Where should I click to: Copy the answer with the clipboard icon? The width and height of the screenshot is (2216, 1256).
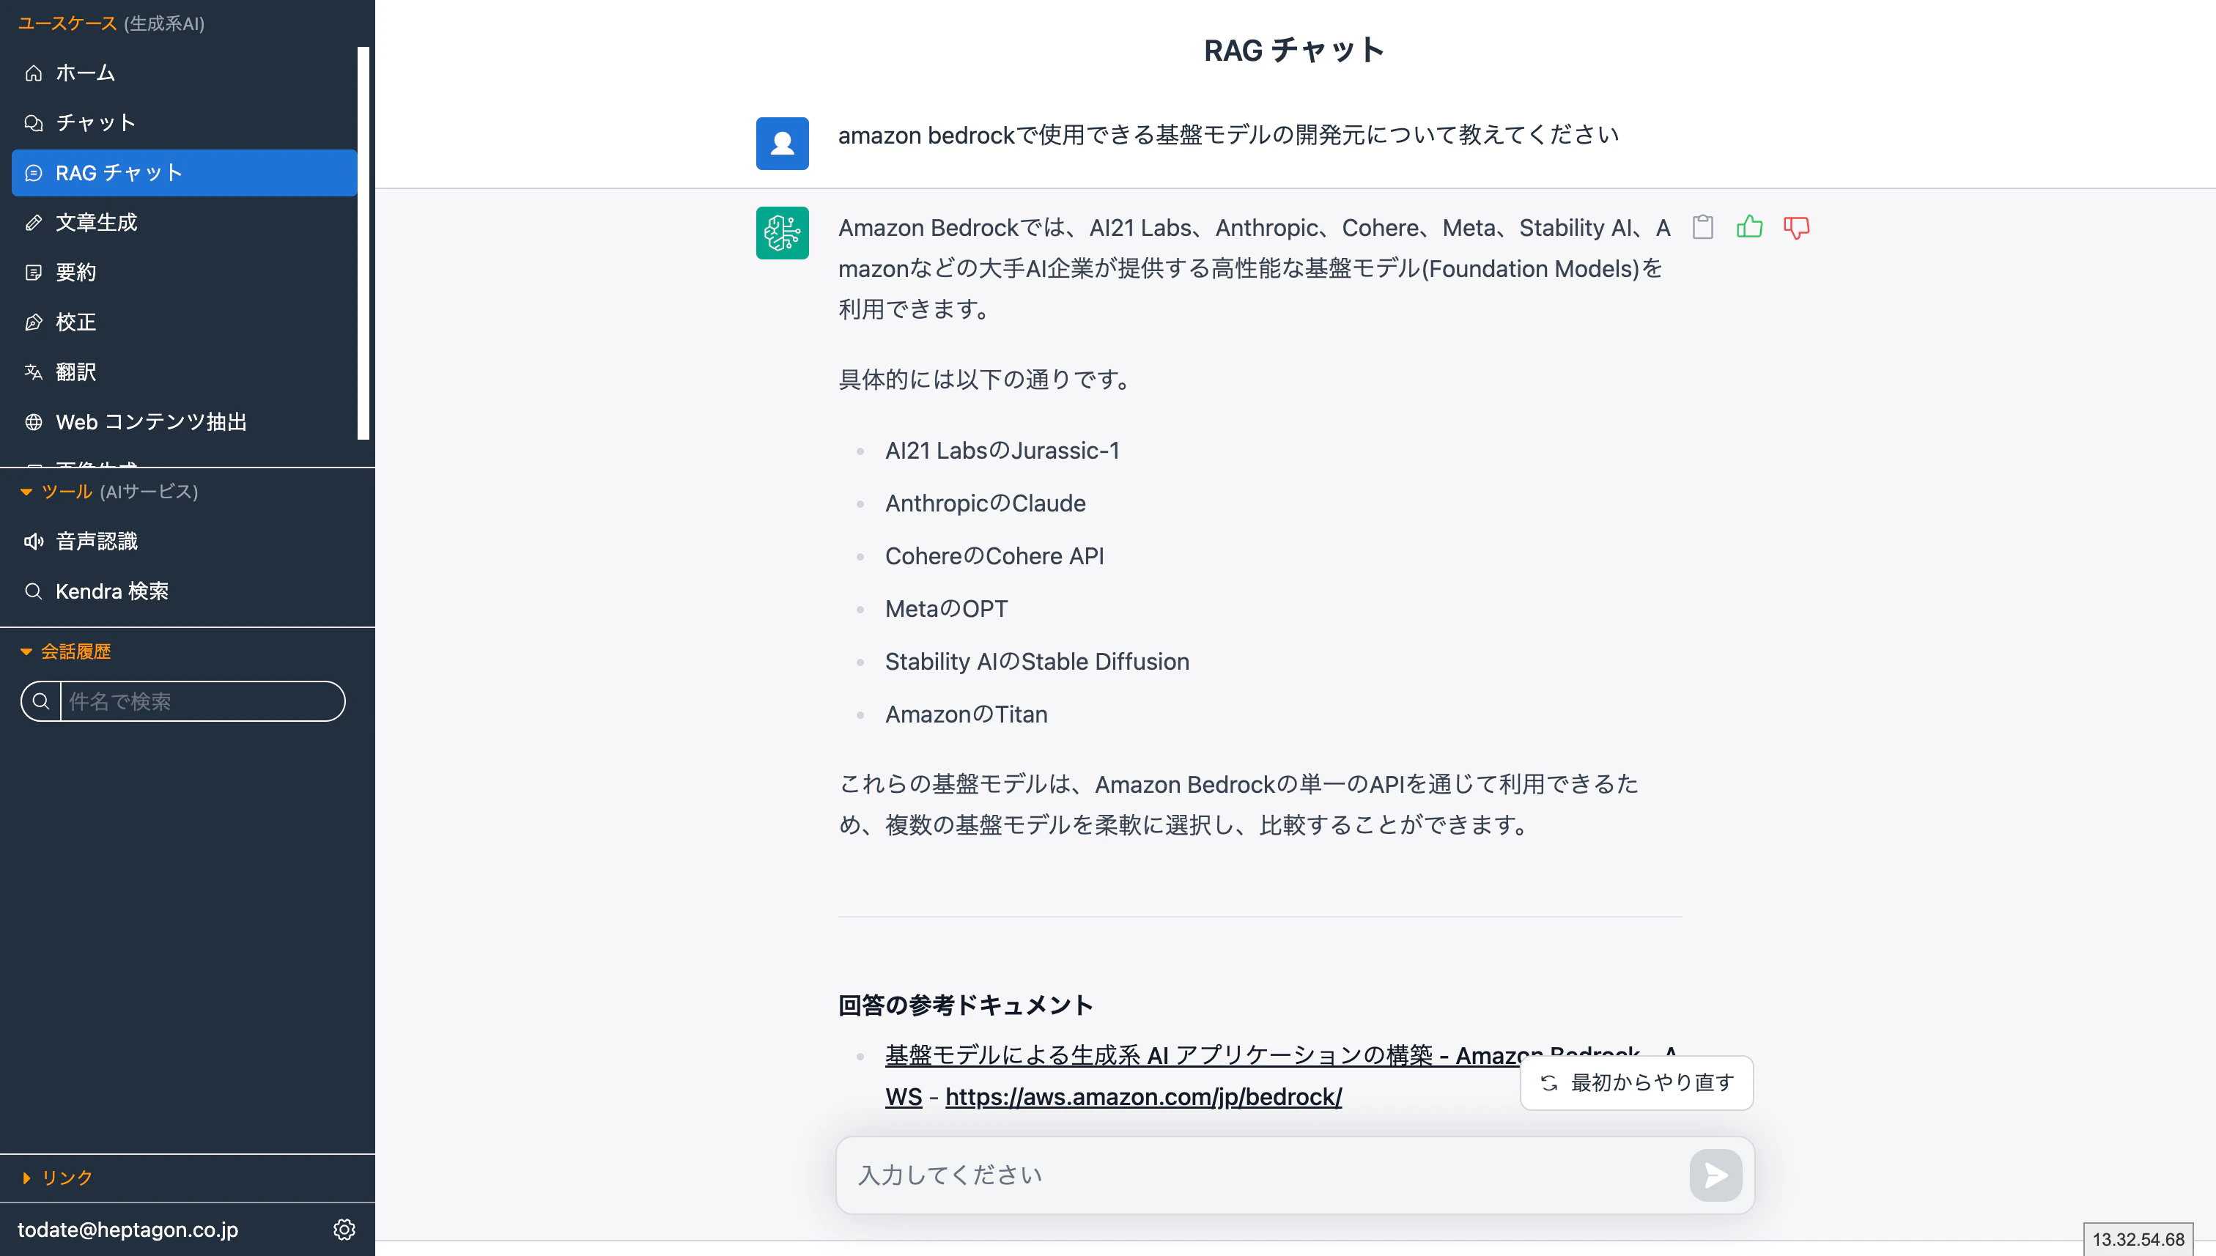(x=1703, y=227)
